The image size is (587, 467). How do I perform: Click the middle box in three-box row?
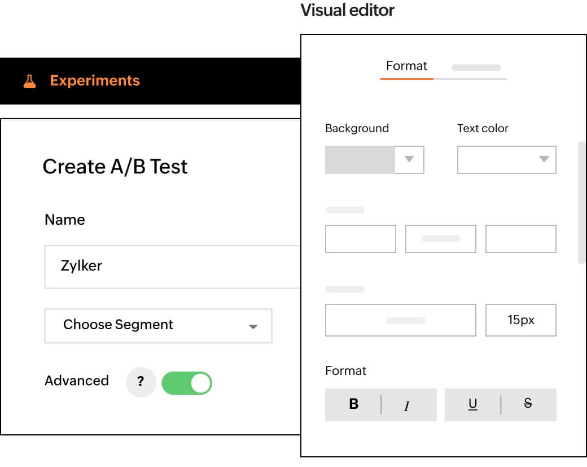tap(440, 239)
